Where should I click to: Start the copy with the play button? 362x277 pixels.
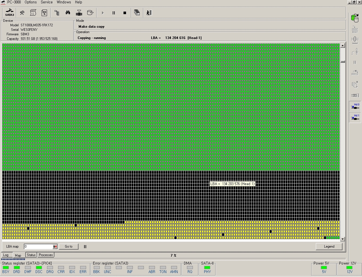pos(103,13)
